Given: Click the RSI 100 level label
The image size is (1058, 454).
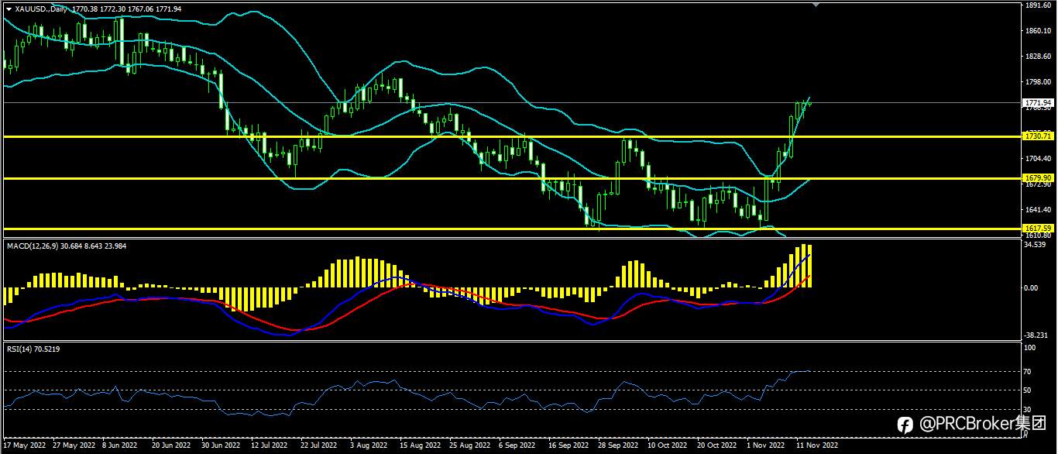Looking at the screenshot, I should (x=1029, y=348).
